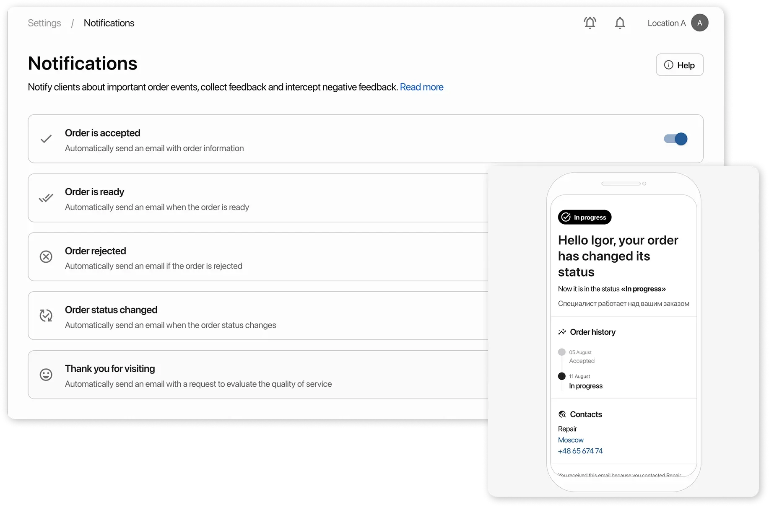Viewport: 769px width, 507px height.
Task: Click the sync arrows icon for Order status changed
Action: (x=46, y=316)
